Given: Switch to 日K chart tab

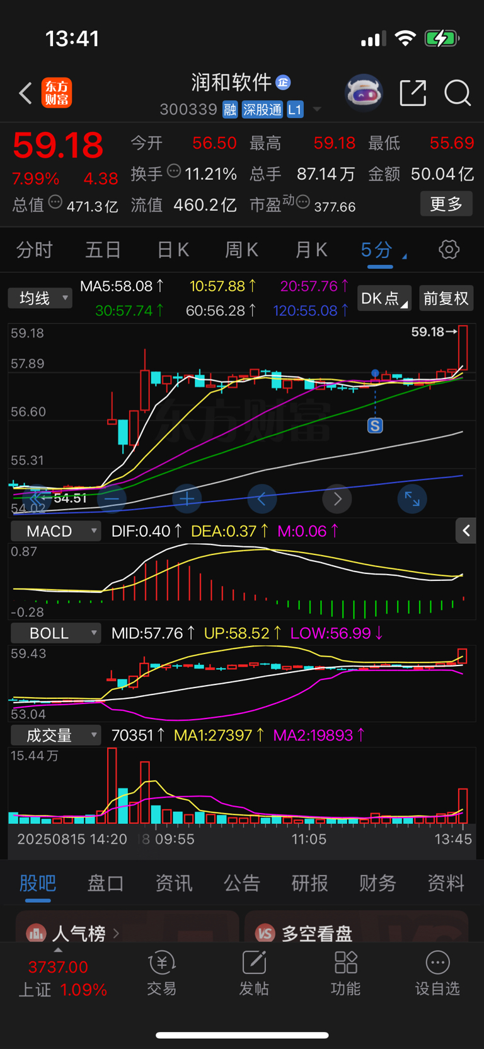Looking at the screenshot, I should click(x=173, y=250).
